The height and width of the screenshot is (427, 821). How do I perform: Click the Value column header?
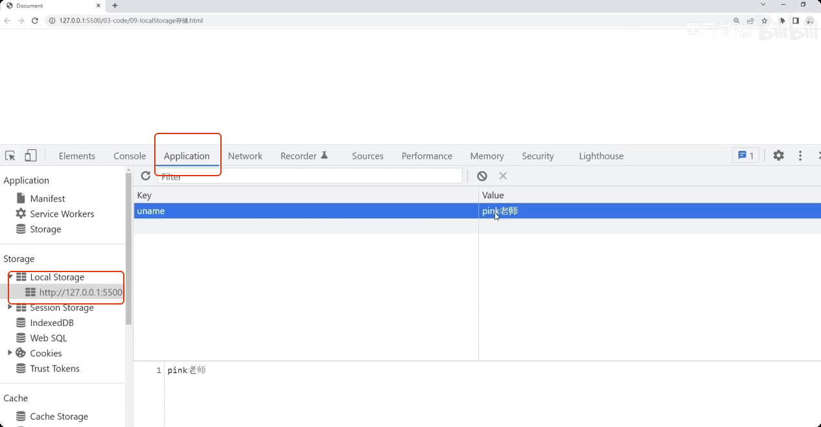click(650, 195)
